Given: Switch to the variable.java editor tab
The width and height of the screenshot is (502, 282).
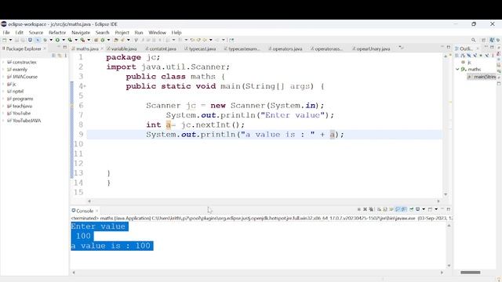Looking at the screenshot, I should 122,49.
